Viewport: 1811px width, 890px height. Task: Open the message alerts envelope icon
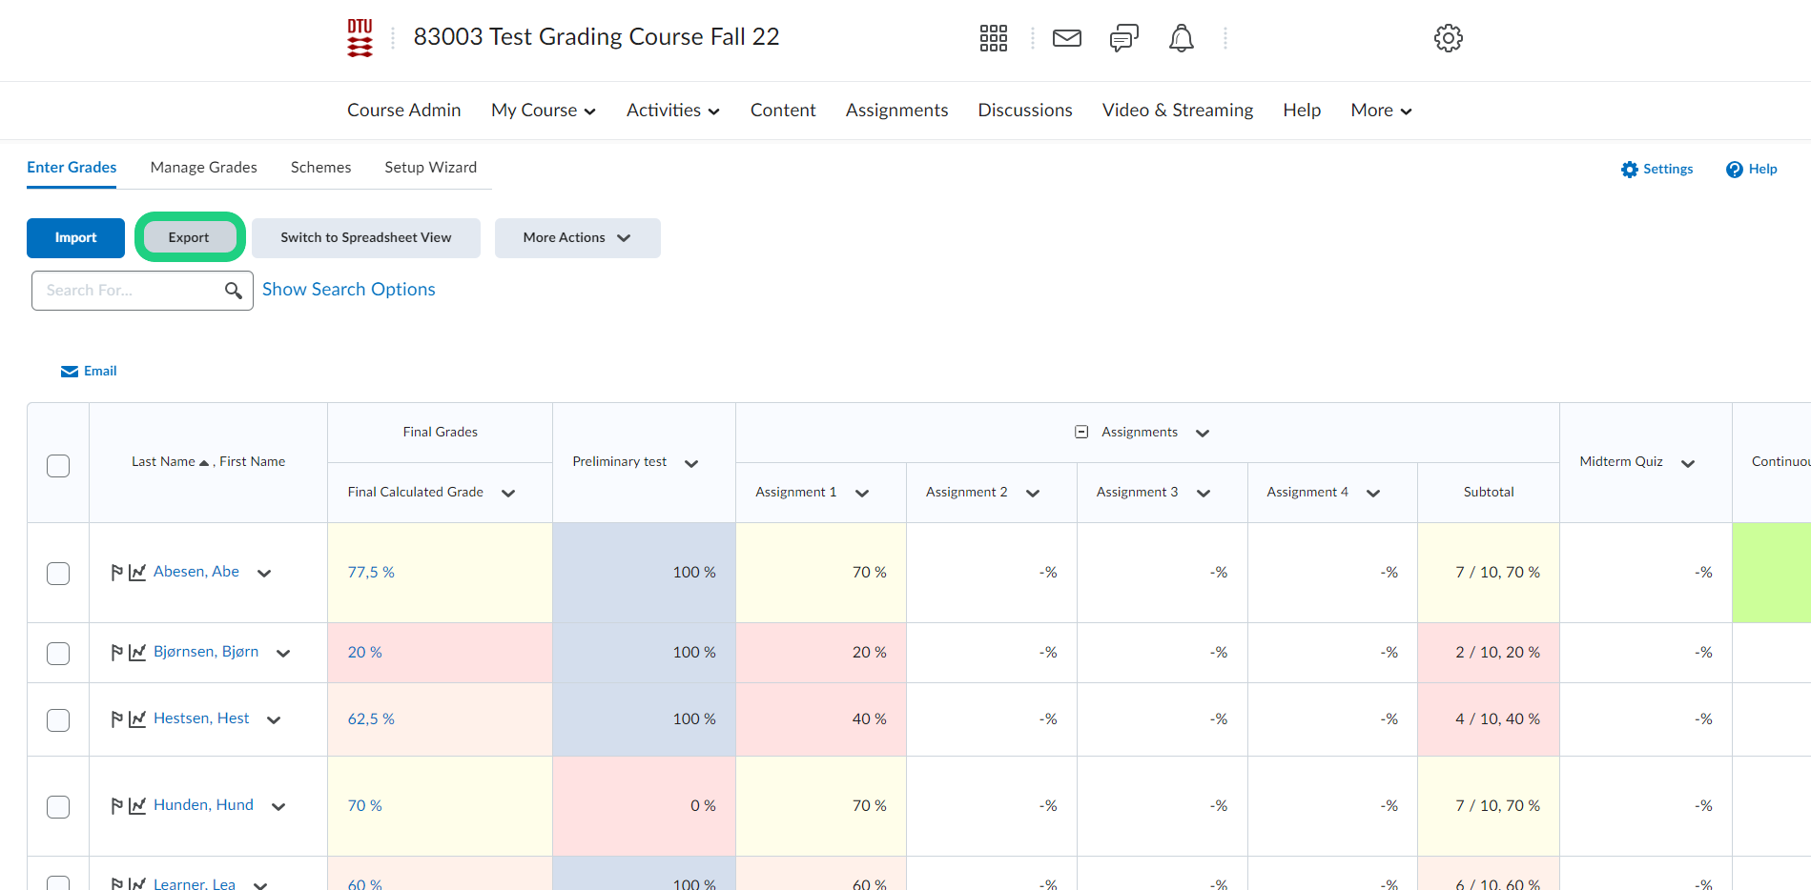tap(1066, 38)
